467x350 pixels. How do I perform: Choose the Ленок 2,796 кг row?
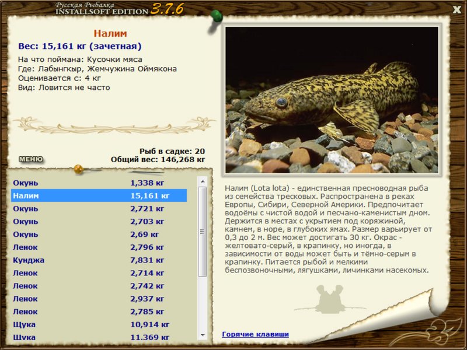[x=99, y=247]
